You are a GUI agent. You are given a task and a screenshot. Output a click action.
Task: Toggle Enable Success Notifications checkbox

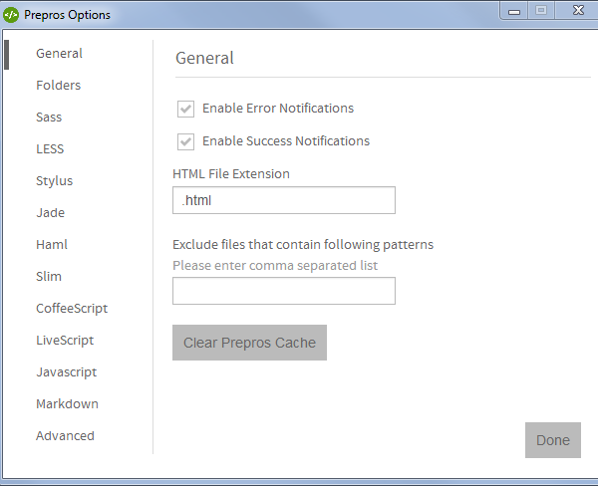(x=185, y=141)
